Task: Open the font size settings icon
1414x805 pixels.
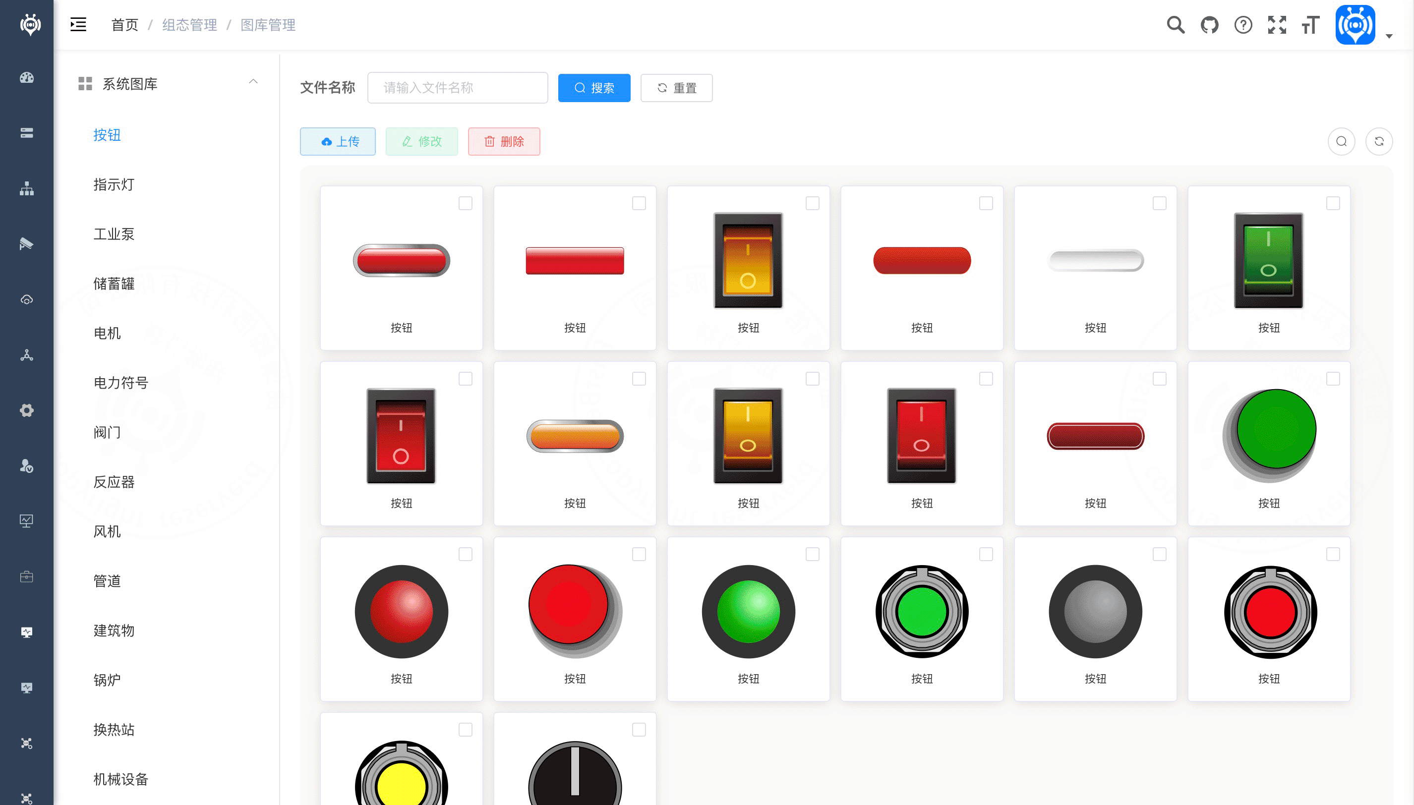Action: click(1310, 25)
